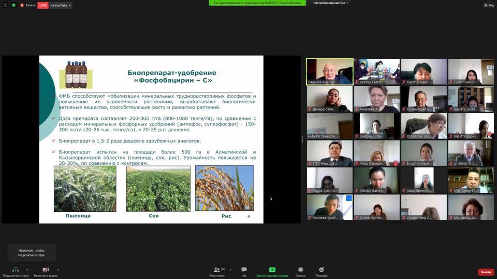Open the Настройки просмотра dropdown

[331, 3]
